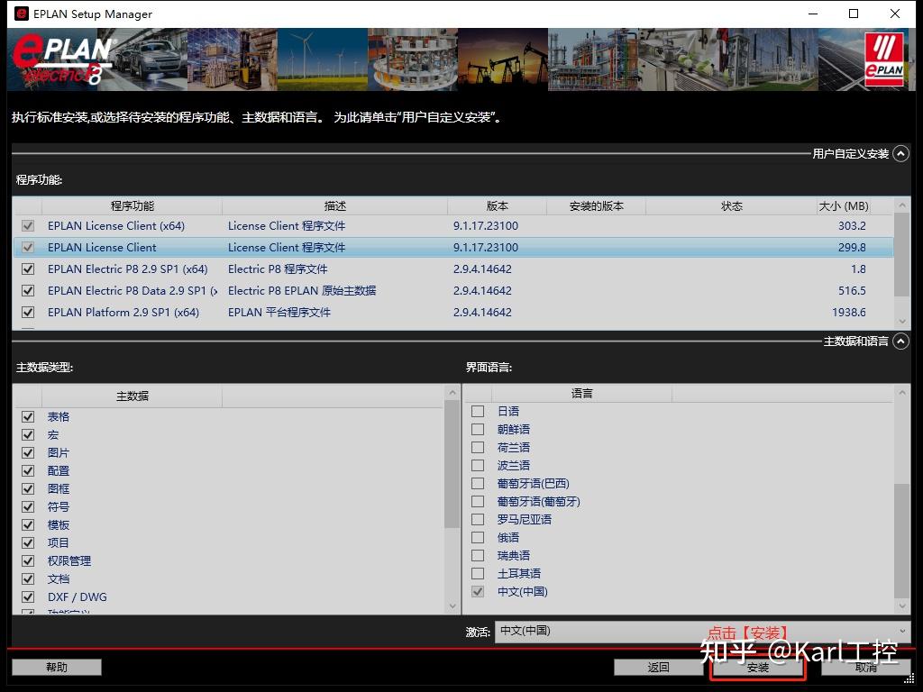Screen dimensions: 923x692
Task: Uncheck the 符号 master data checkbox
Action: point(28,506)
